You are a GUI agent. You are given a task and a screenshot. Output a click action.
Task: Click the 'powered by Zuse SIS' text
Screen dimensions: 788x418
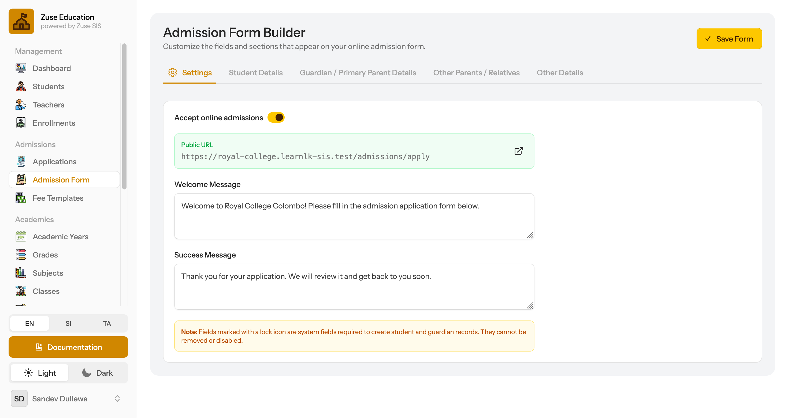71,26
